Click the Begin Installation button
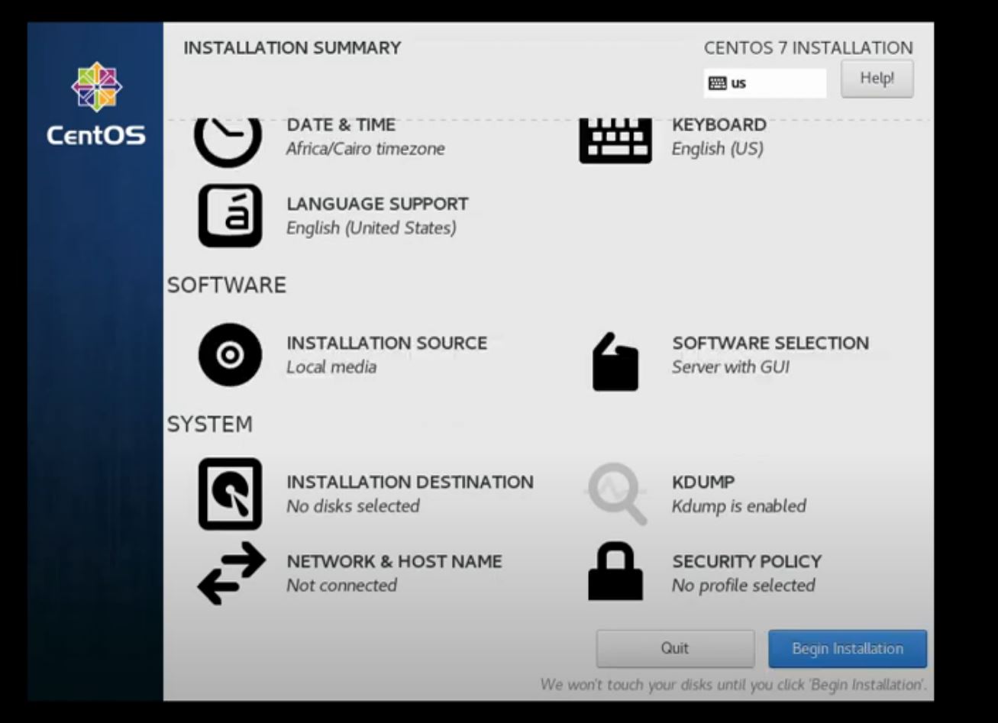This screenshot has width=998, height=723. pyautogui.click(x=848, y=649)
